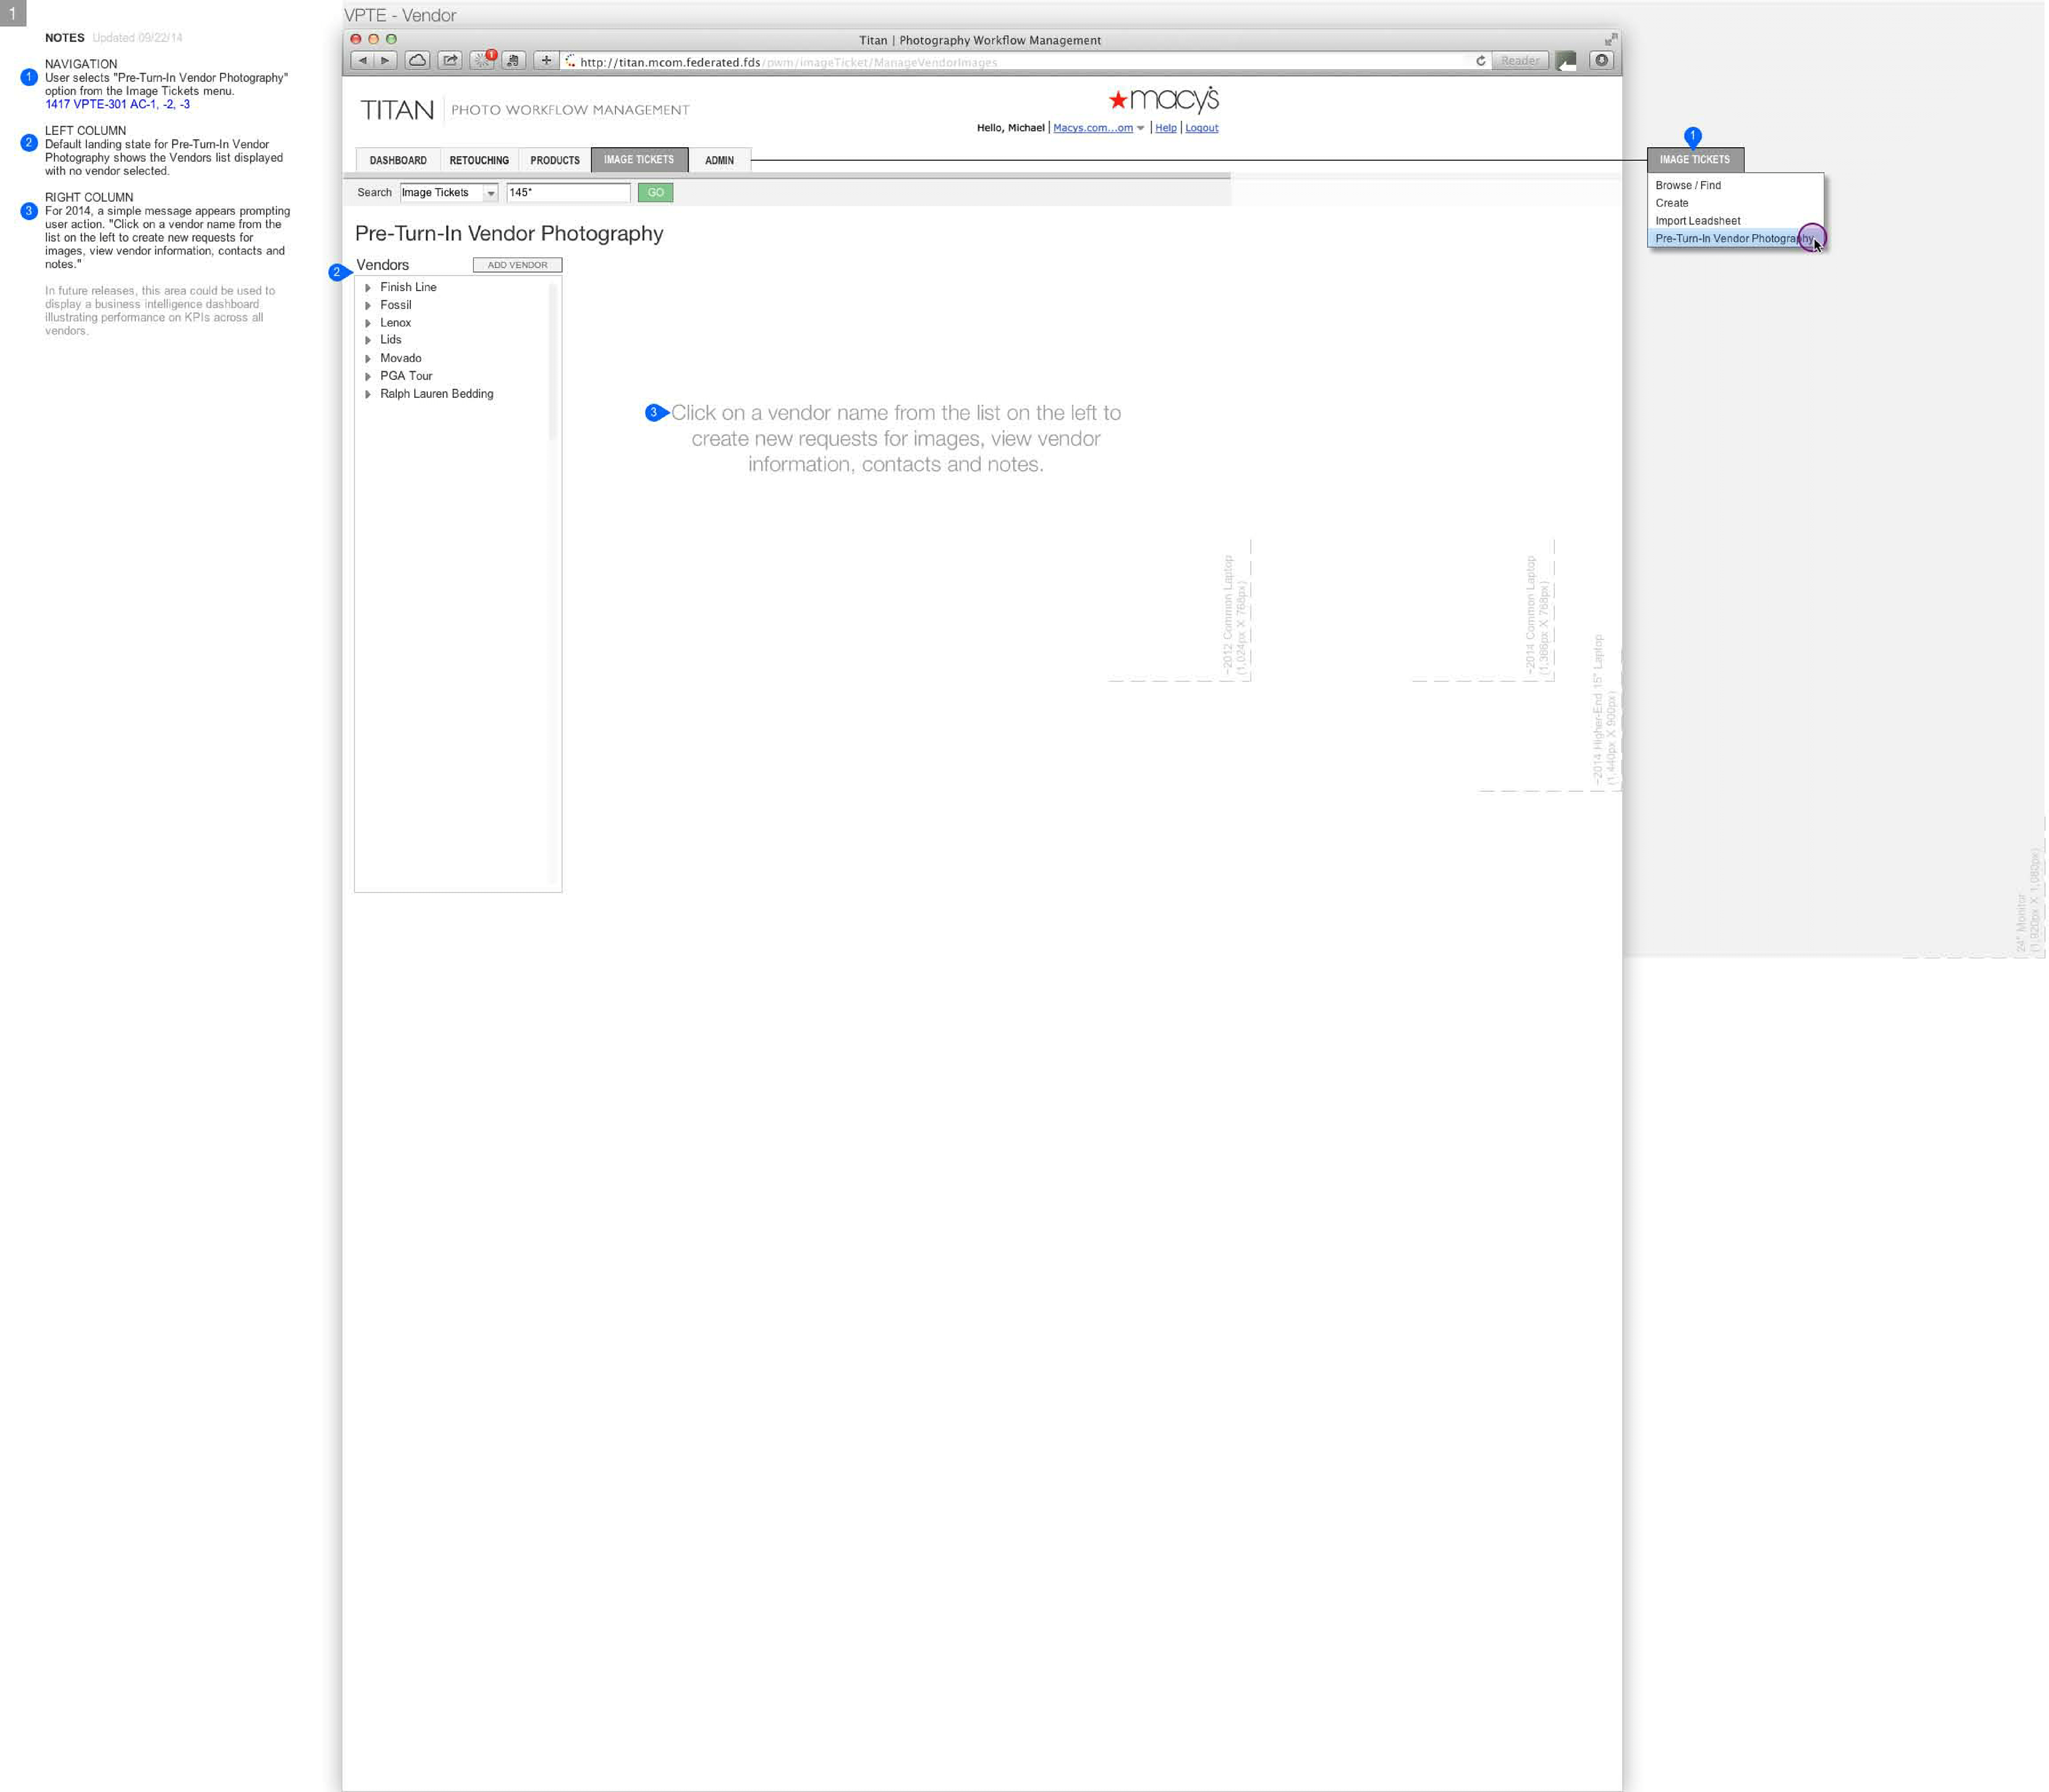The image size is (2049, 1792).
Task: Click the search text field containing 145*
Action: pos(569,193)
